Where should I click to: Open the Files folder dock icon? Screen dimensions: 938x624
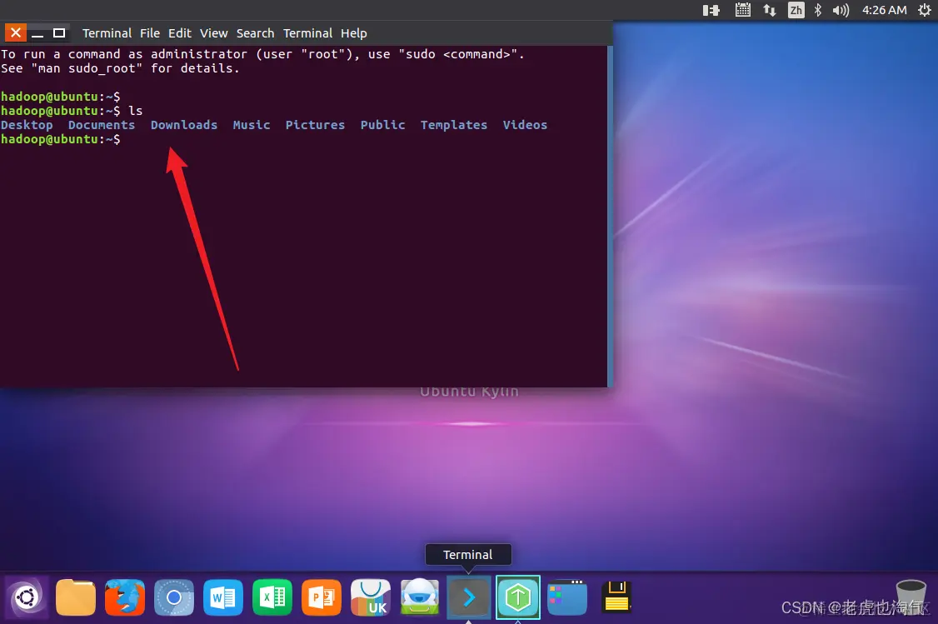[x=75, y=597]
